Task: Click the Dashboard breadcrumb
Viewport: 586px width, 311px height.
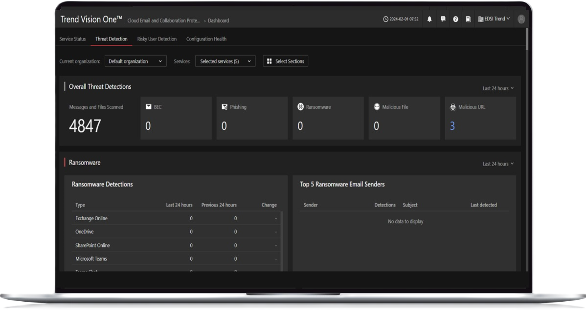Action: click(219, 21)
